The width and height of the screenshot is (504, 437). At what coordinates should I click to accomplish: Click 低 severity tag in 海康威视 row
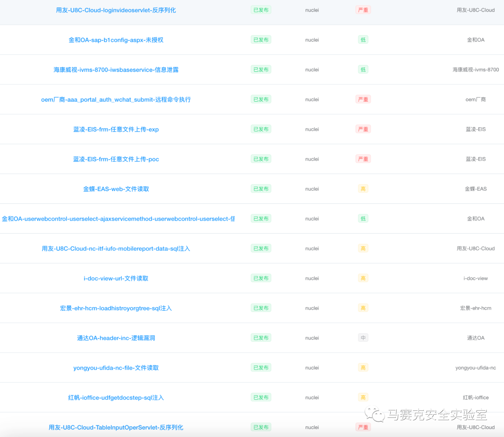(x=363, y=69)
